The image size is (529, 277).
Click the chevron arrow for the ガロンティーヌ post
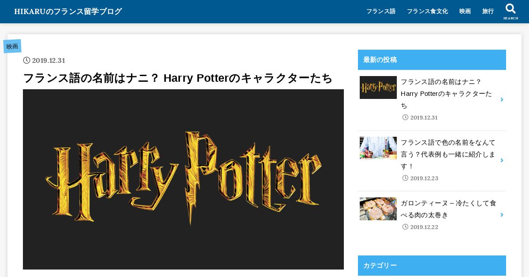click(502, 215)
